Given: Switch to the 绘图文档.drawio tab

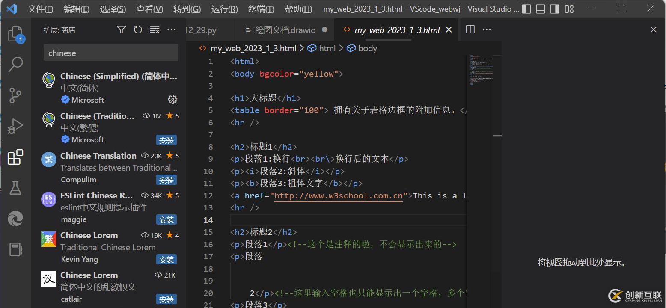Looking at the screenshot, I should (285, 30).
